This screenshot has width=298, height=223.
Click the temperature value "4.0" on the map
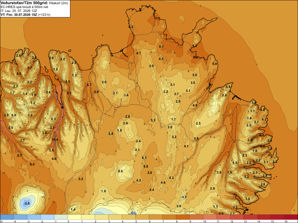[68, 82]
